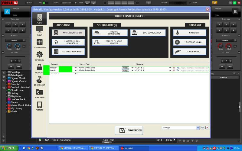Select Lautsprecher + Kopfhörer output option
The image size is (242, 151).
pos(68,42)
